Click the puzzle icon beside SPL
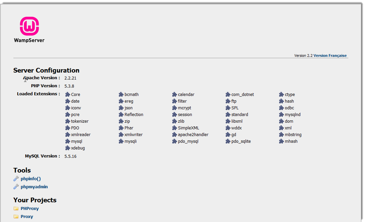Screen dimensions: 365x222 pyautogui.click(x=228, y=108)
